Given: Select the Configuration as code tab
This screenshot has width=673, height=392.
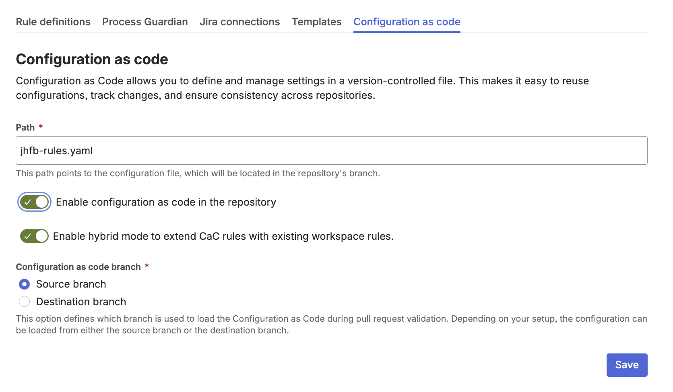Looking at the screenshot, I should tap(407, 22).
